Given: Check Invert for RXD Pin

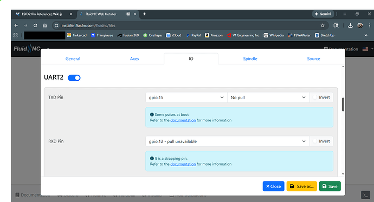Looking at the screenshot, I should [x=315, y=141].
